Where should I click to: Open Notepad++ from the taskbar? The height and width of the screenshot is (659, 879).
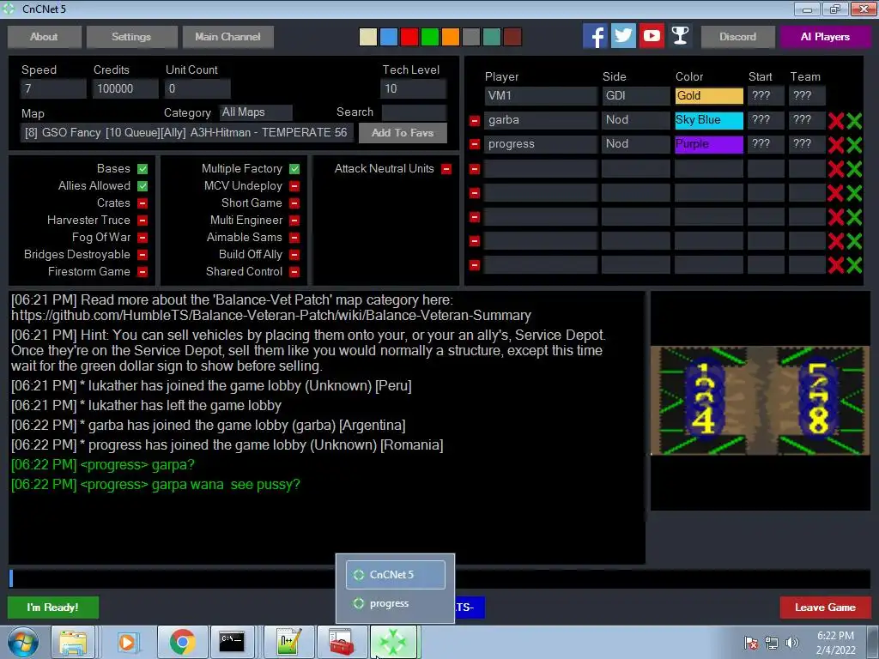click(288, 642)
